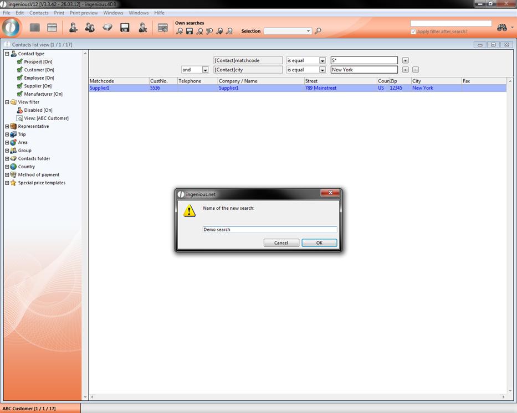Click the ingenious round logo button
The image size is (517, 413).
(x=11, y=27)
